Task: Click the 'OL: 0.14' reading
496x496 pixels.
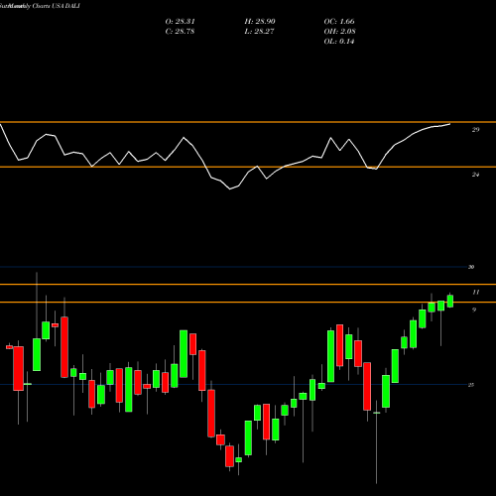Action: tap(339, 42)
